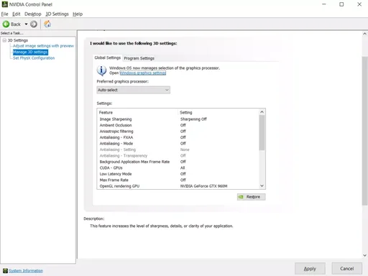Click the main panel scroll up arrow
This screenshot has height=276, width=368.
point(364,34)
